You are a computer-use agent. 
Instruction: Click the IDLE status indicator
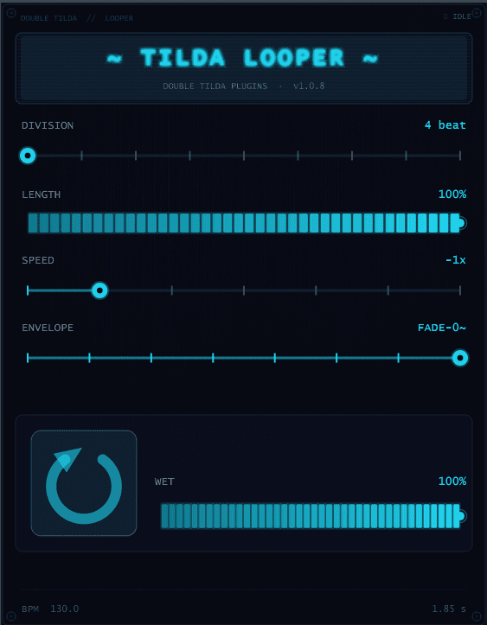[x=457, y=16]
